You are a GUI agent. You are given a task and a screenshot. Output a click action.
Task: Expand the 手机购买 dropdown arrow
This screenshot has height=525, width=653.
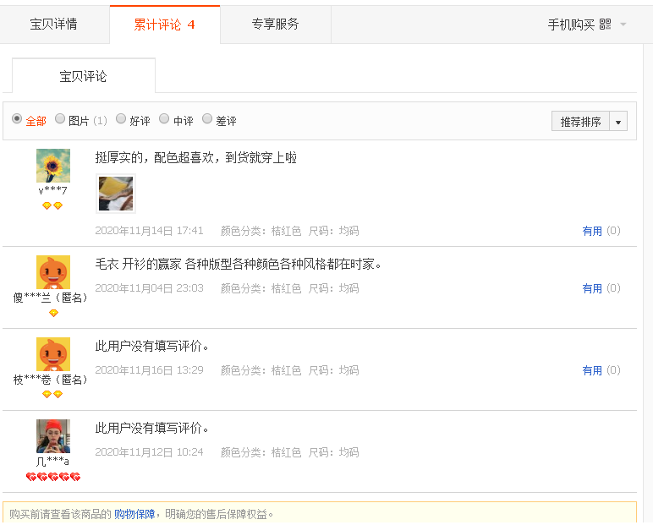[623, 25]
